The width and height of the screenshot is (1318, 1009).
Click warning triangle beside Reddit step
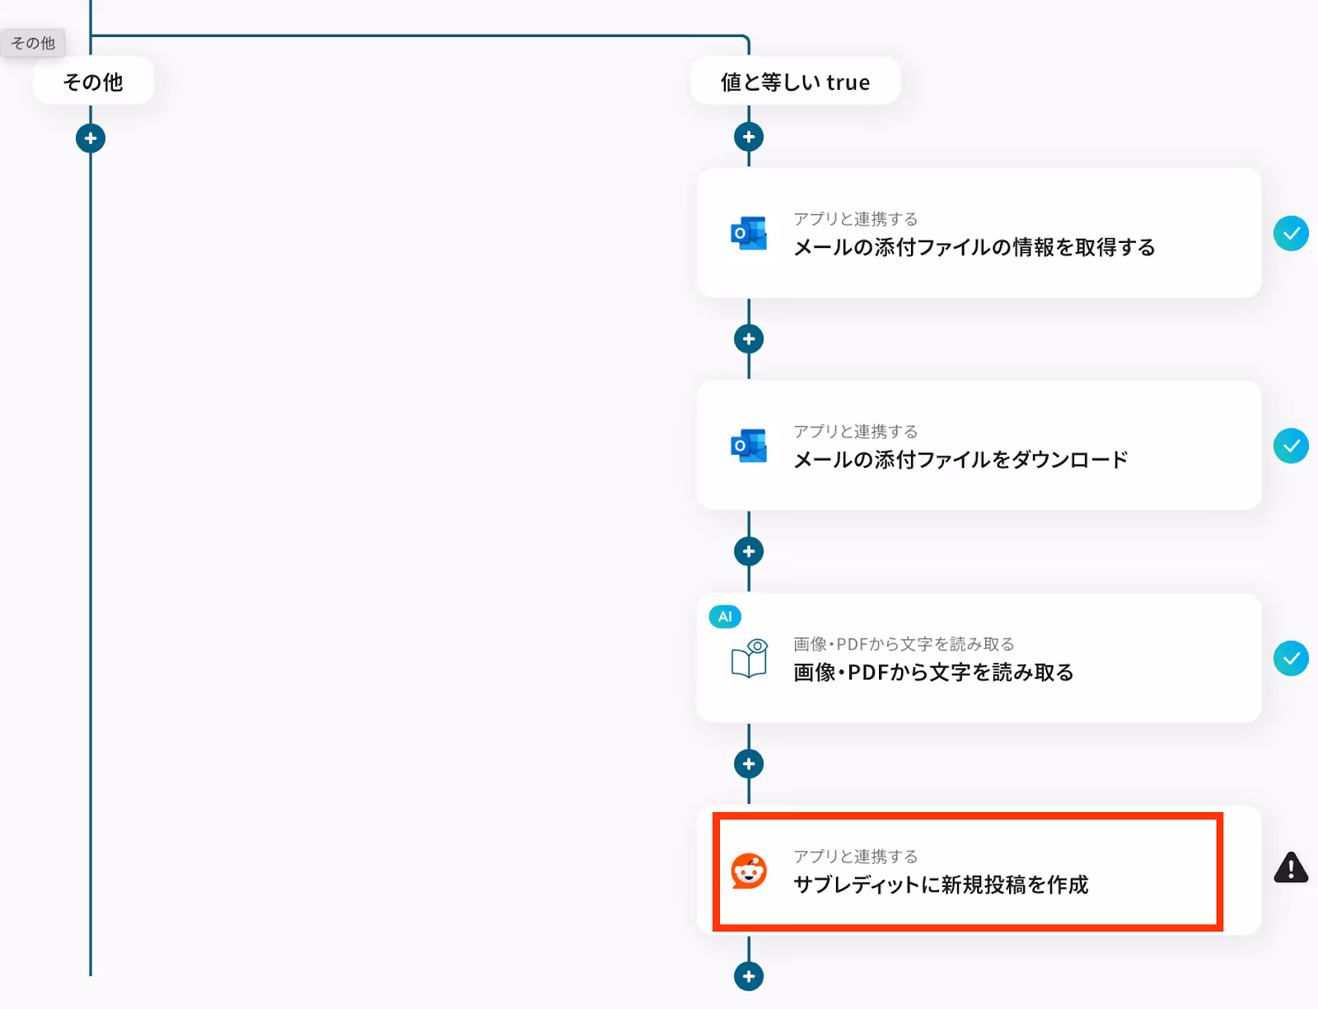(1291, 867)
